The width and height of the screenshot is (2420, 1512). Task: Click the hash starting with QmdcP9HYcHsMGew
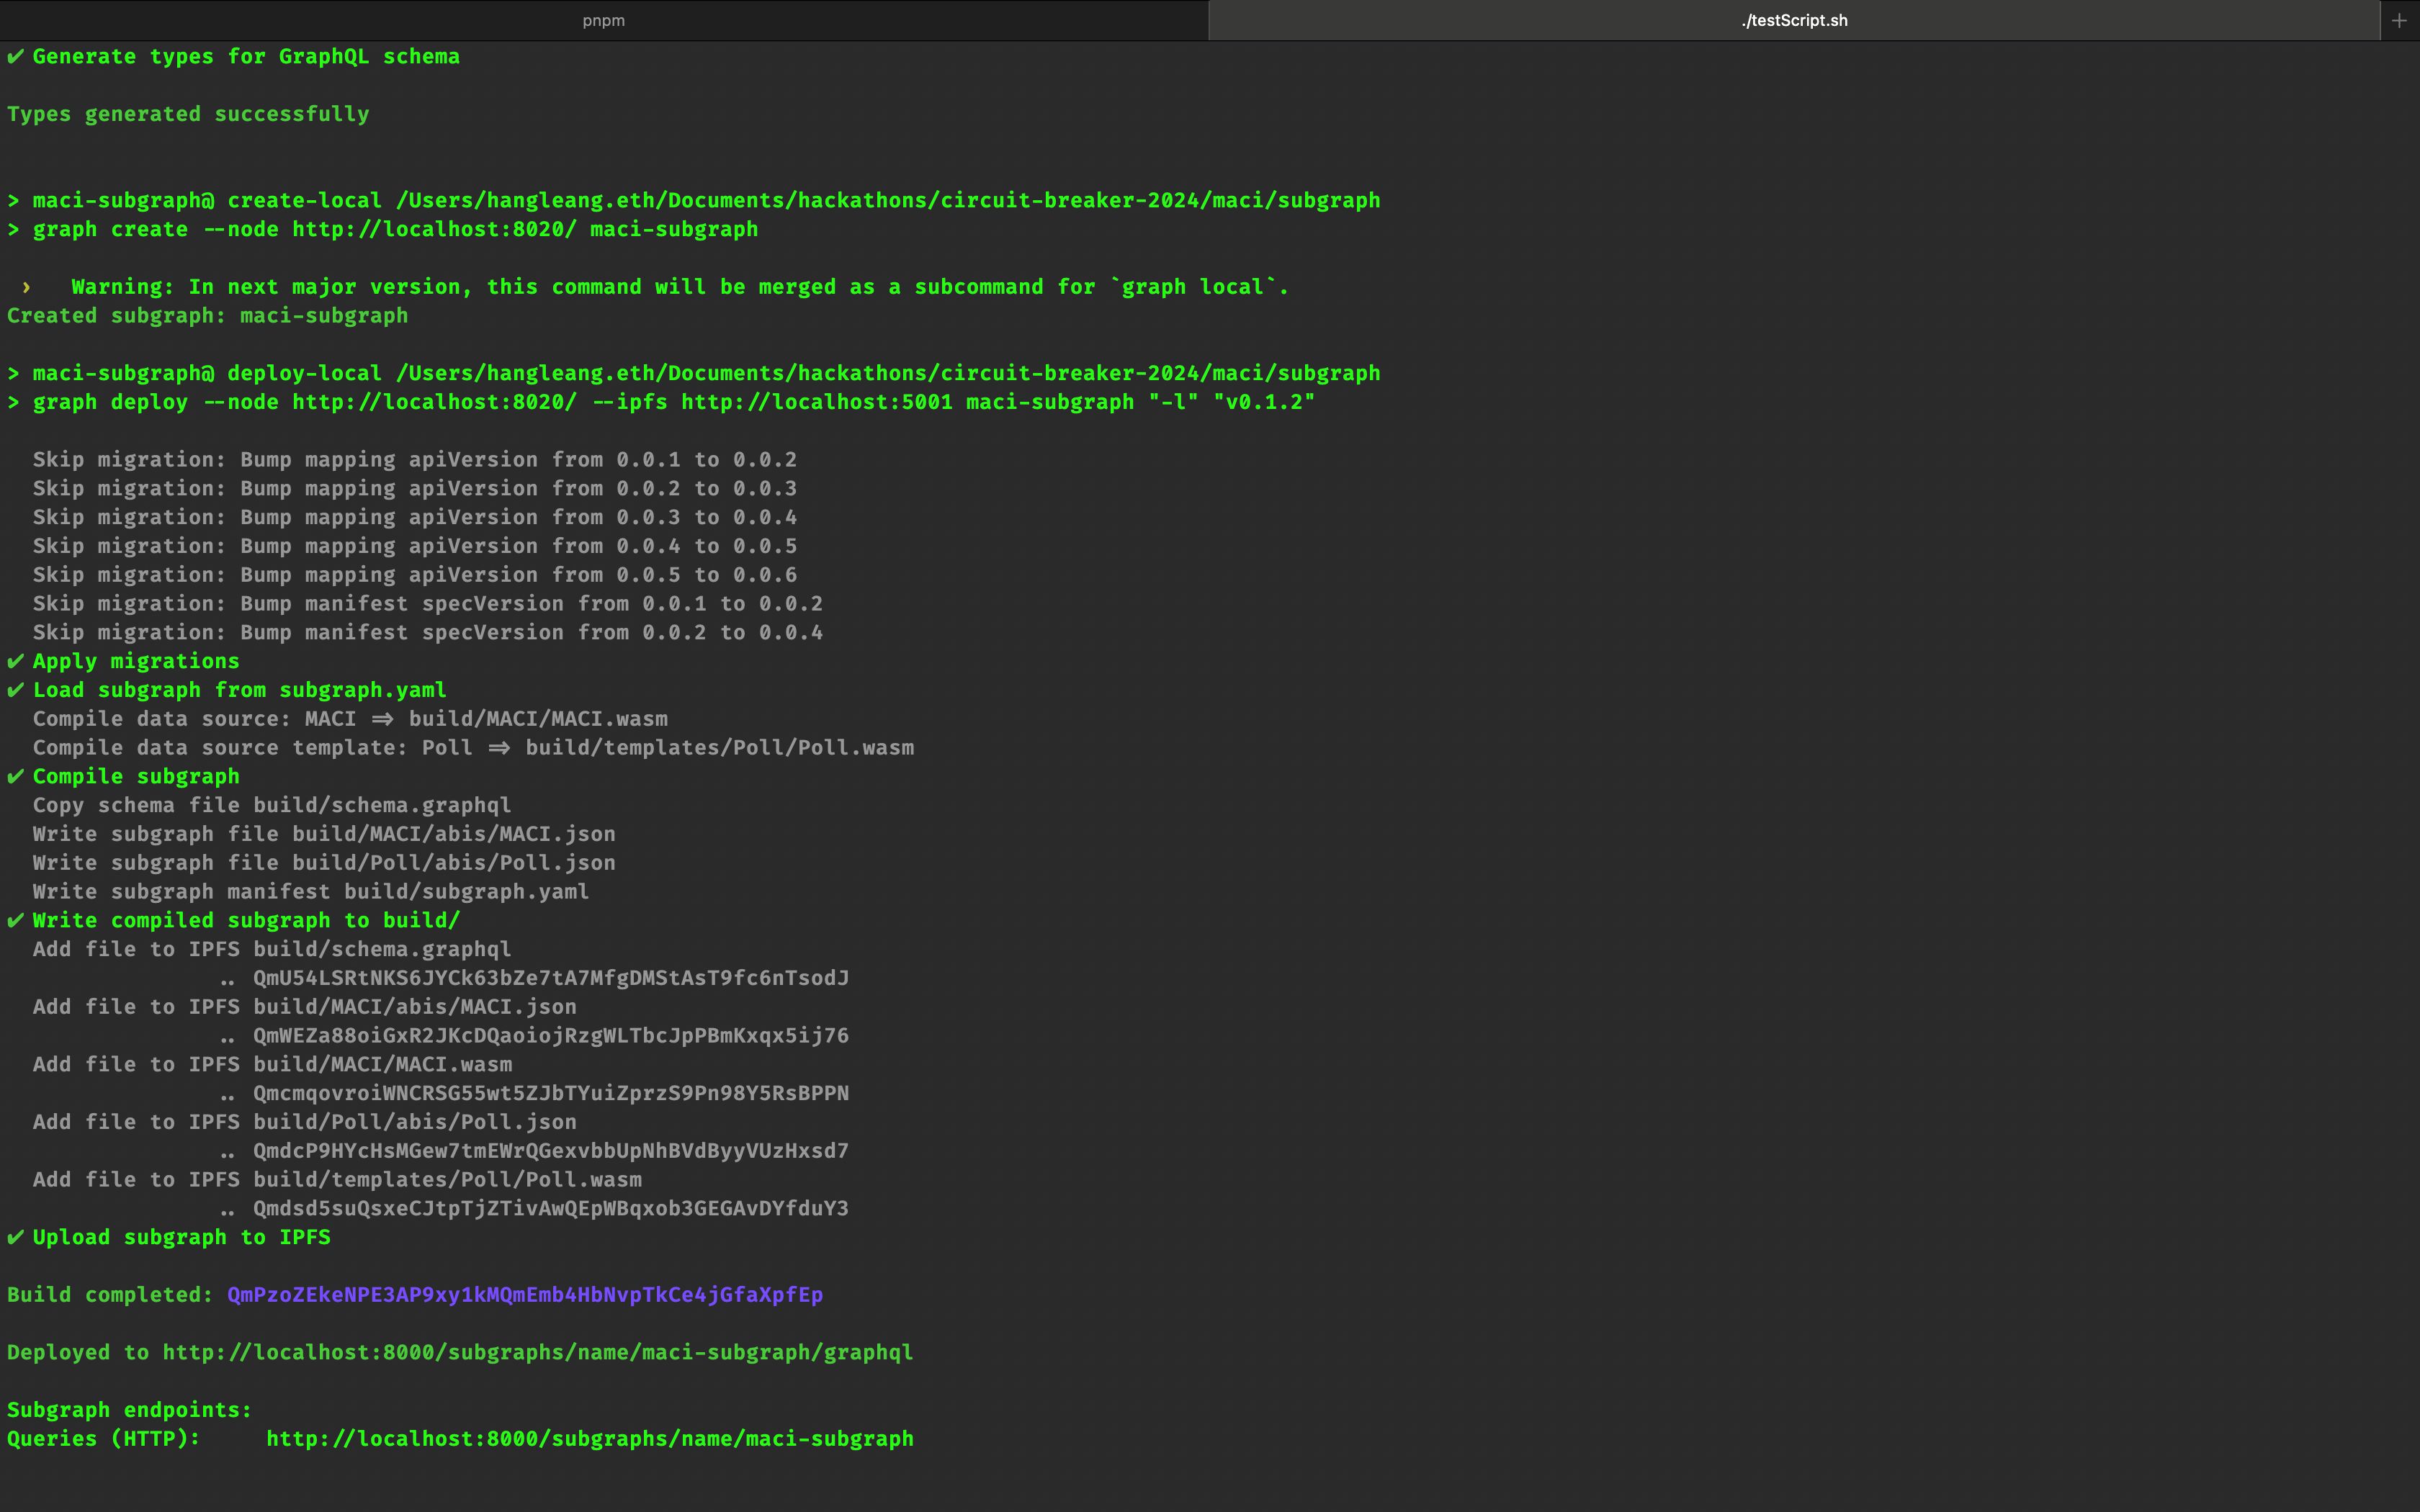551,1151
